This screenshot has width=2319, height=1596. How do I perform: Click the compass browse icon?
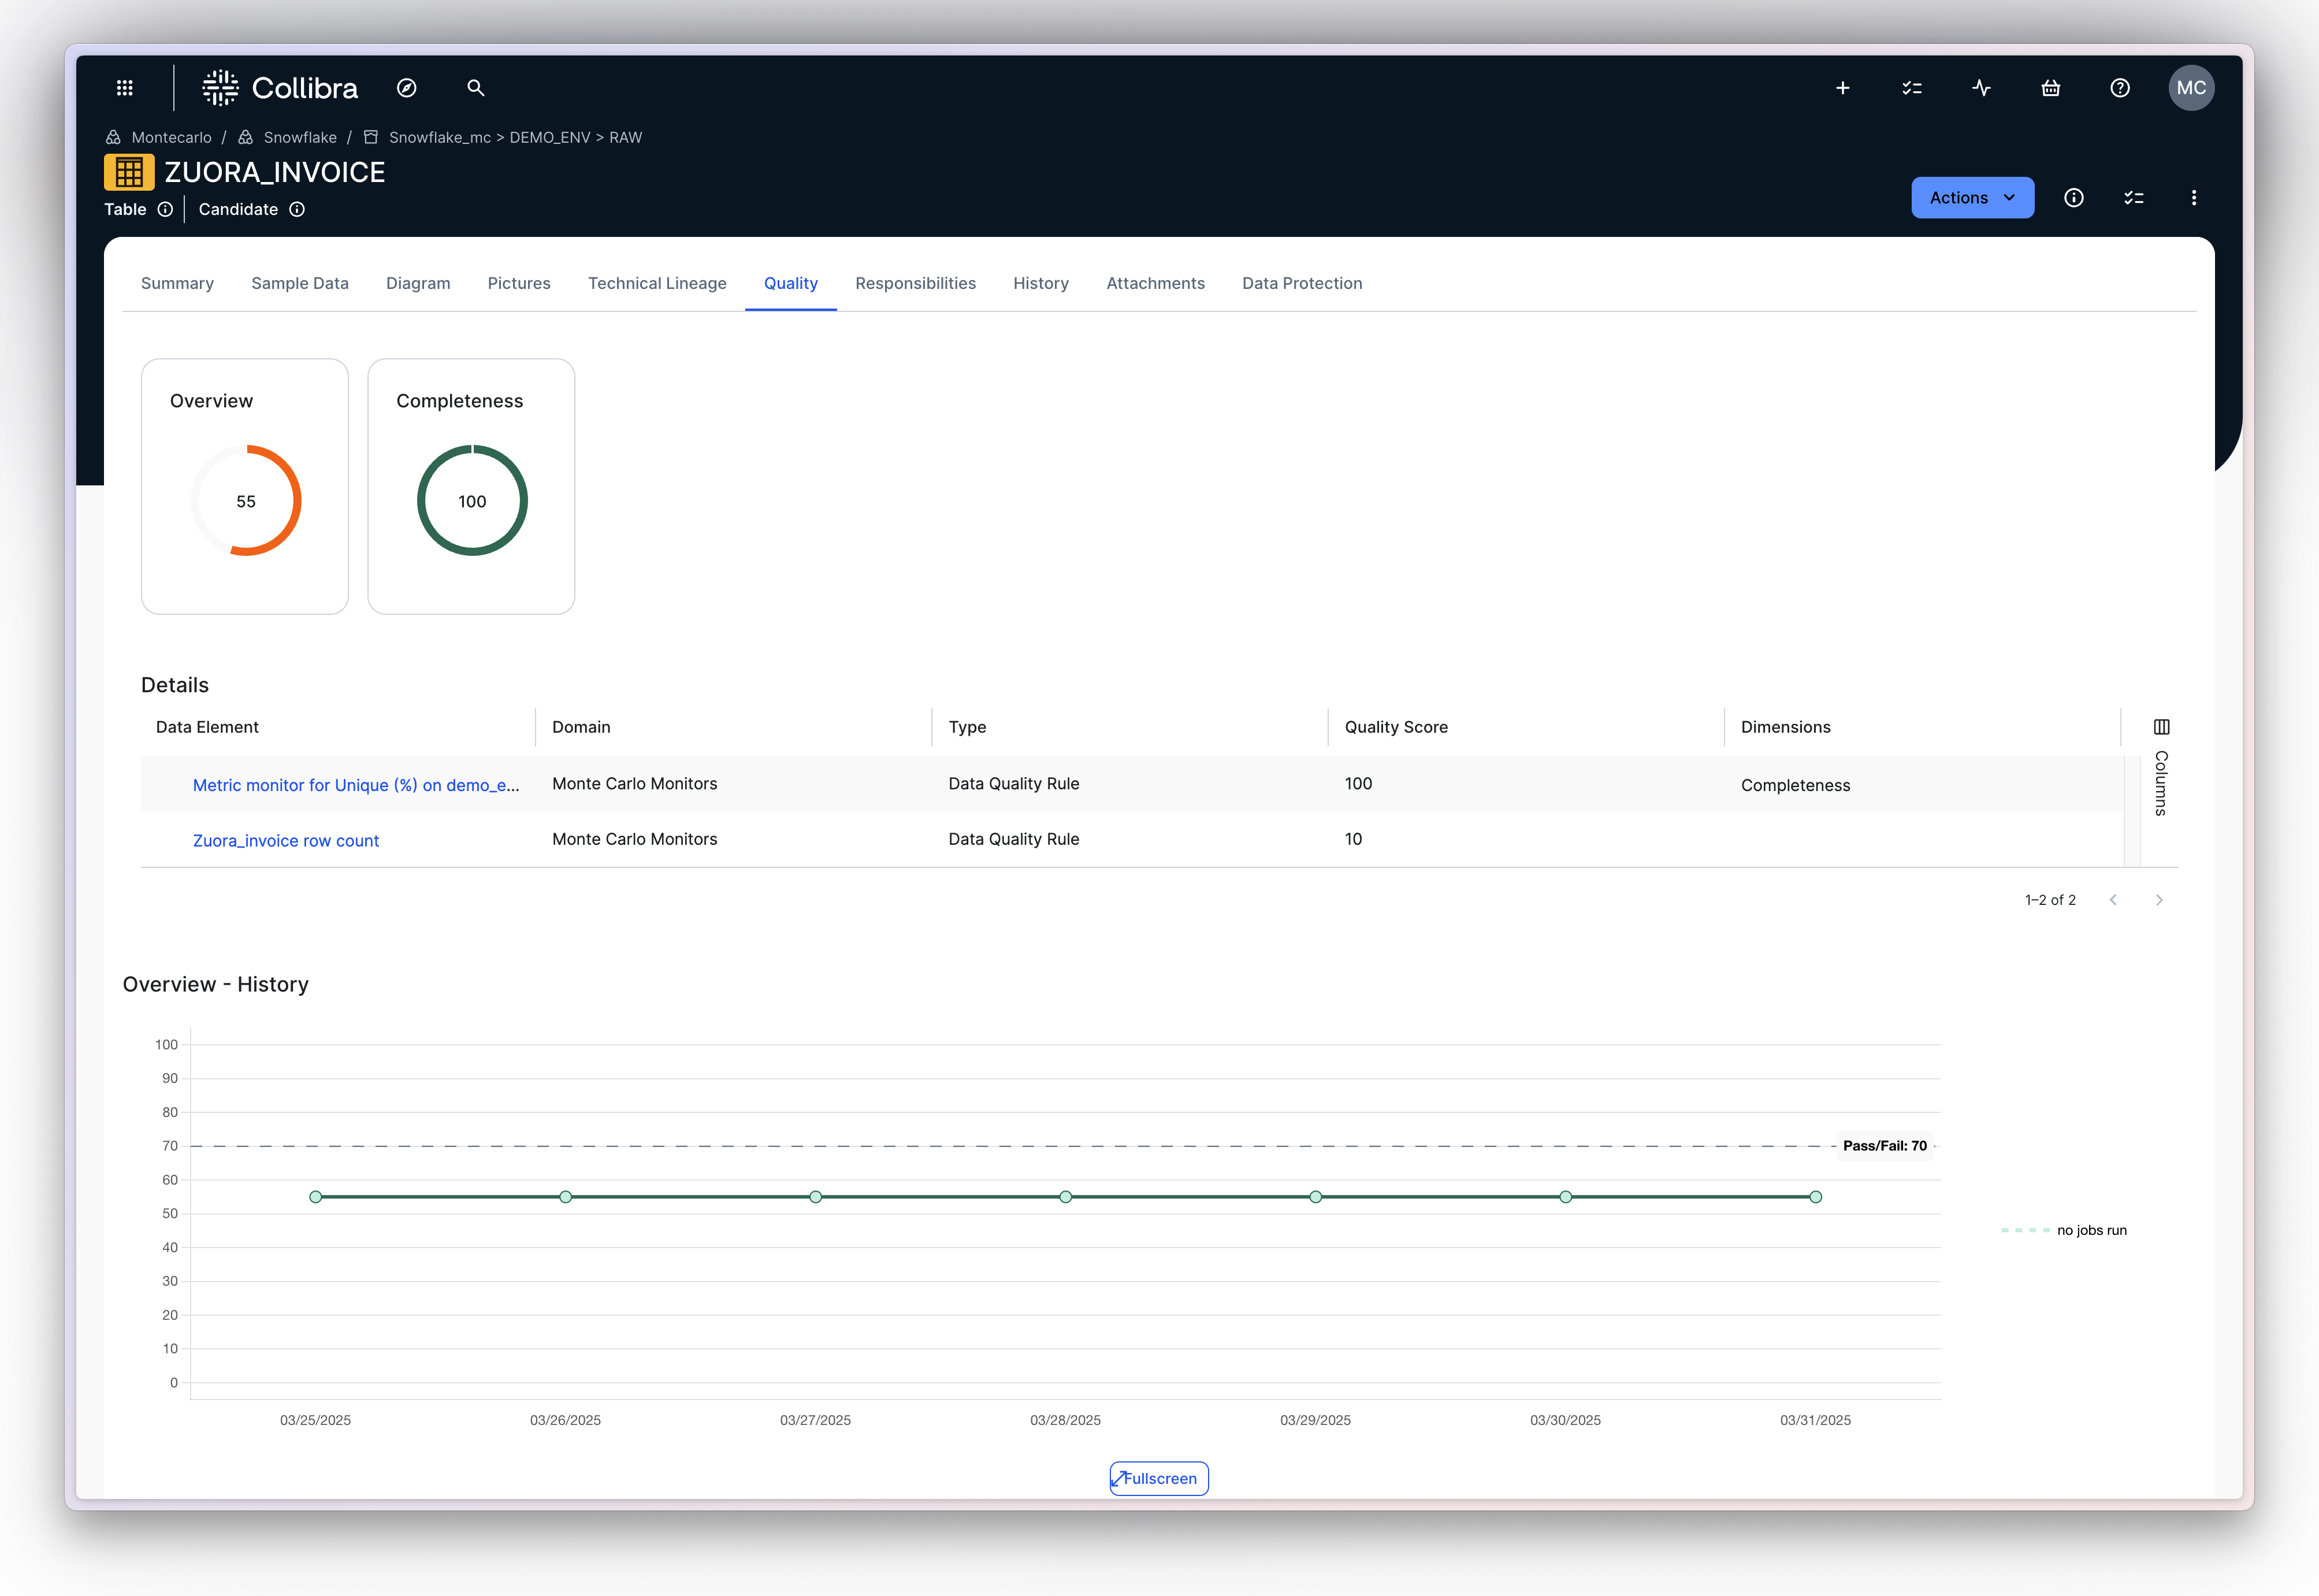pos(406,88)
